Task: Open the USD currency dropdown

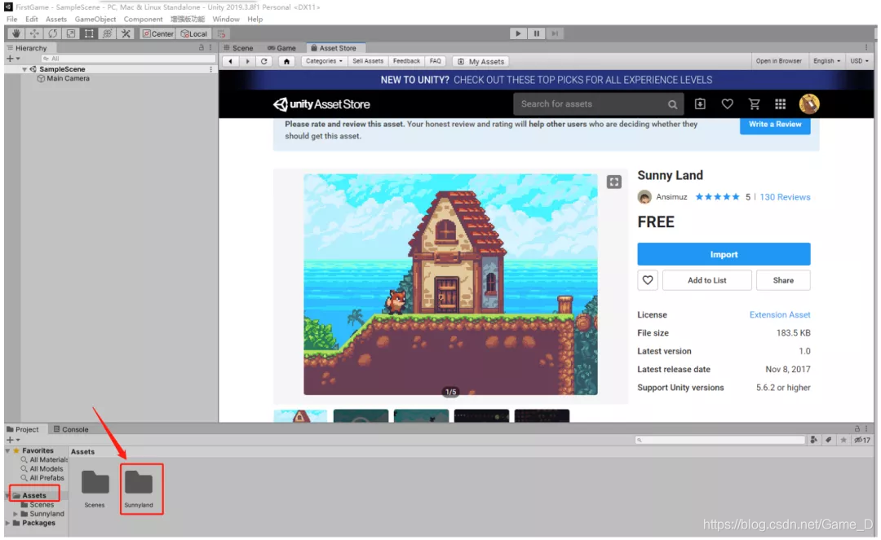Action: point(859,61)
